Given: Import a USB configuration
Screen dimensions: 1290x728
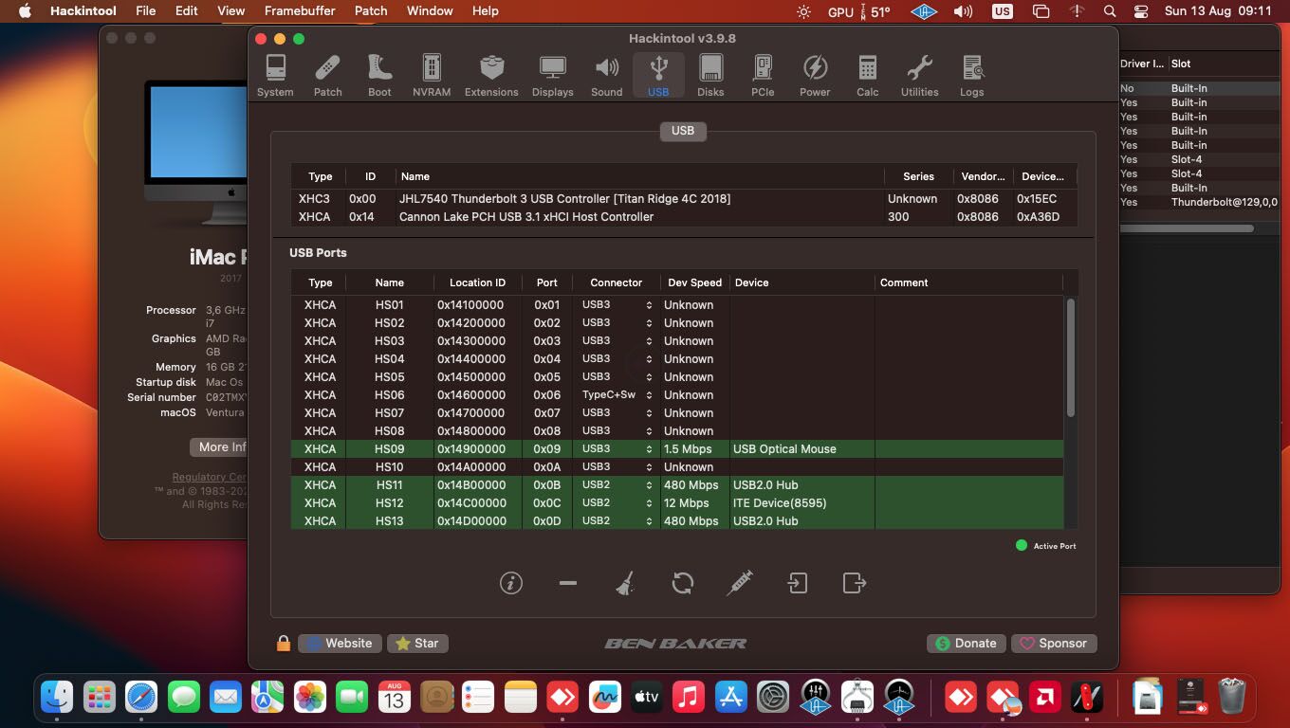Looking at the screenshot, I should [797, 583].
